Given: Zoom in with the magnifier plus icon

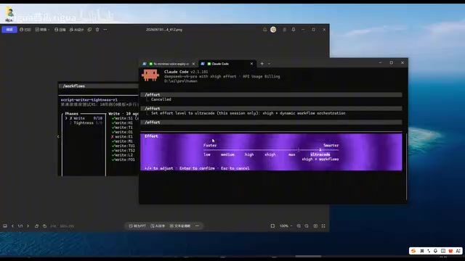Looking at the screenshot, I should (299, 225).
